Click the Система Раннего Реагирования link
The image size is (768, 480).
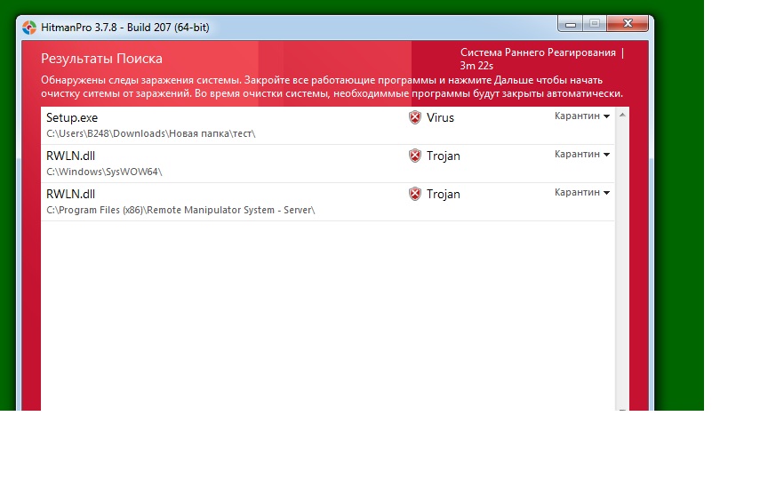pyautogui.click(x=539, y=52)
